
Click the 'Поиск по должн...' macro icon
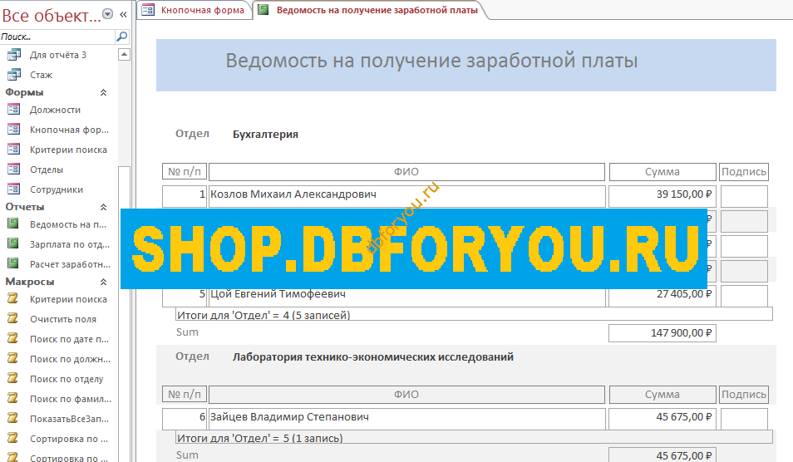point(12,358)
